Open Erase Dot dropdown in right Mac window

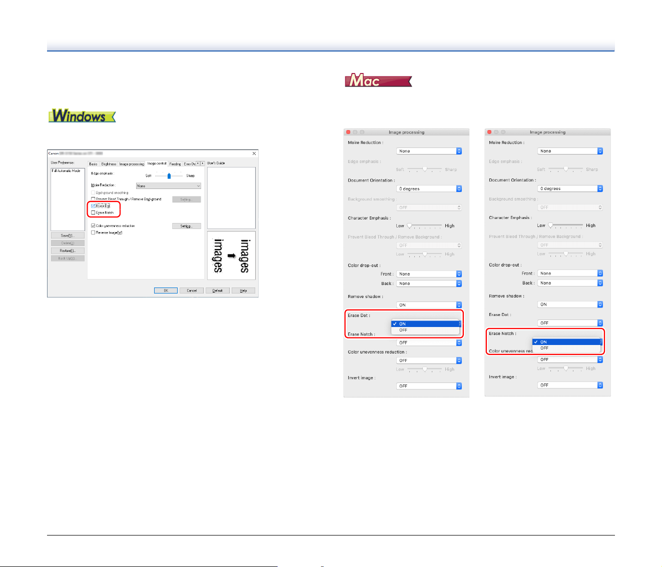point(570,323)
